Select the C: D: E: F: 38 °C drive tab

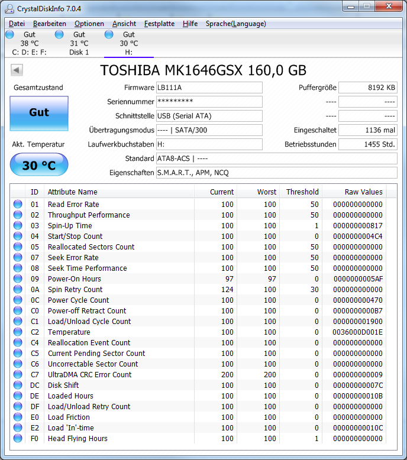pos(30,43)
